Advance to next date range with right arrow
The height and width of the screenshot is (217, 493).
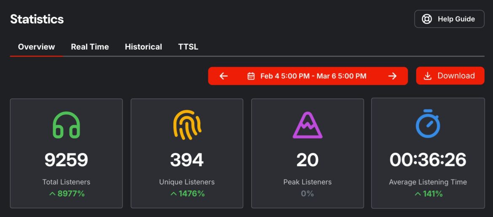click(x=392, y=76)
